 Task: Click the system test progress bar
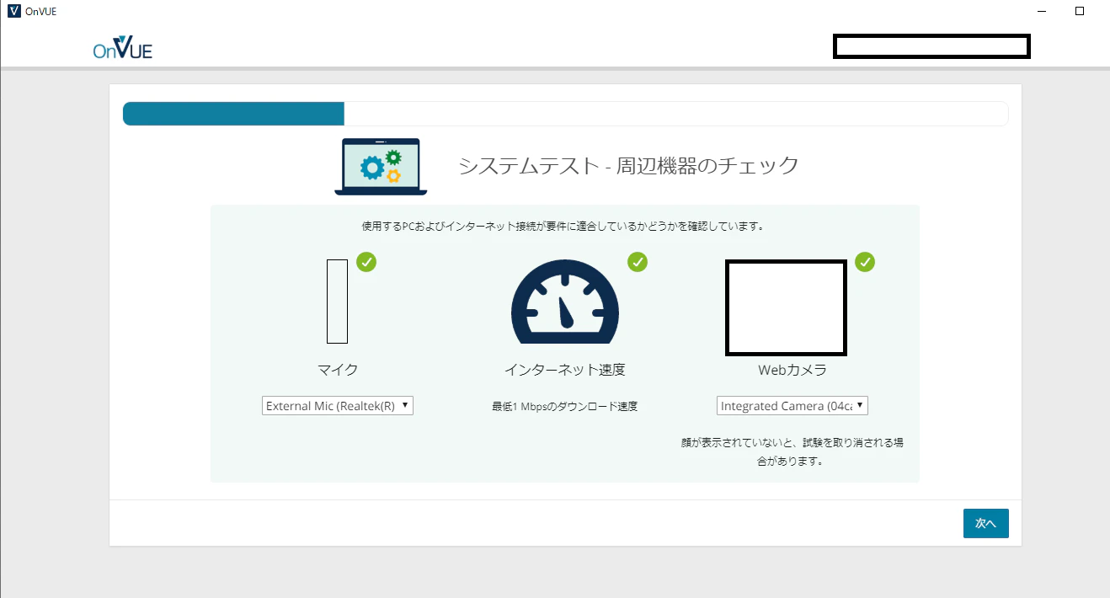click(565, 114)
